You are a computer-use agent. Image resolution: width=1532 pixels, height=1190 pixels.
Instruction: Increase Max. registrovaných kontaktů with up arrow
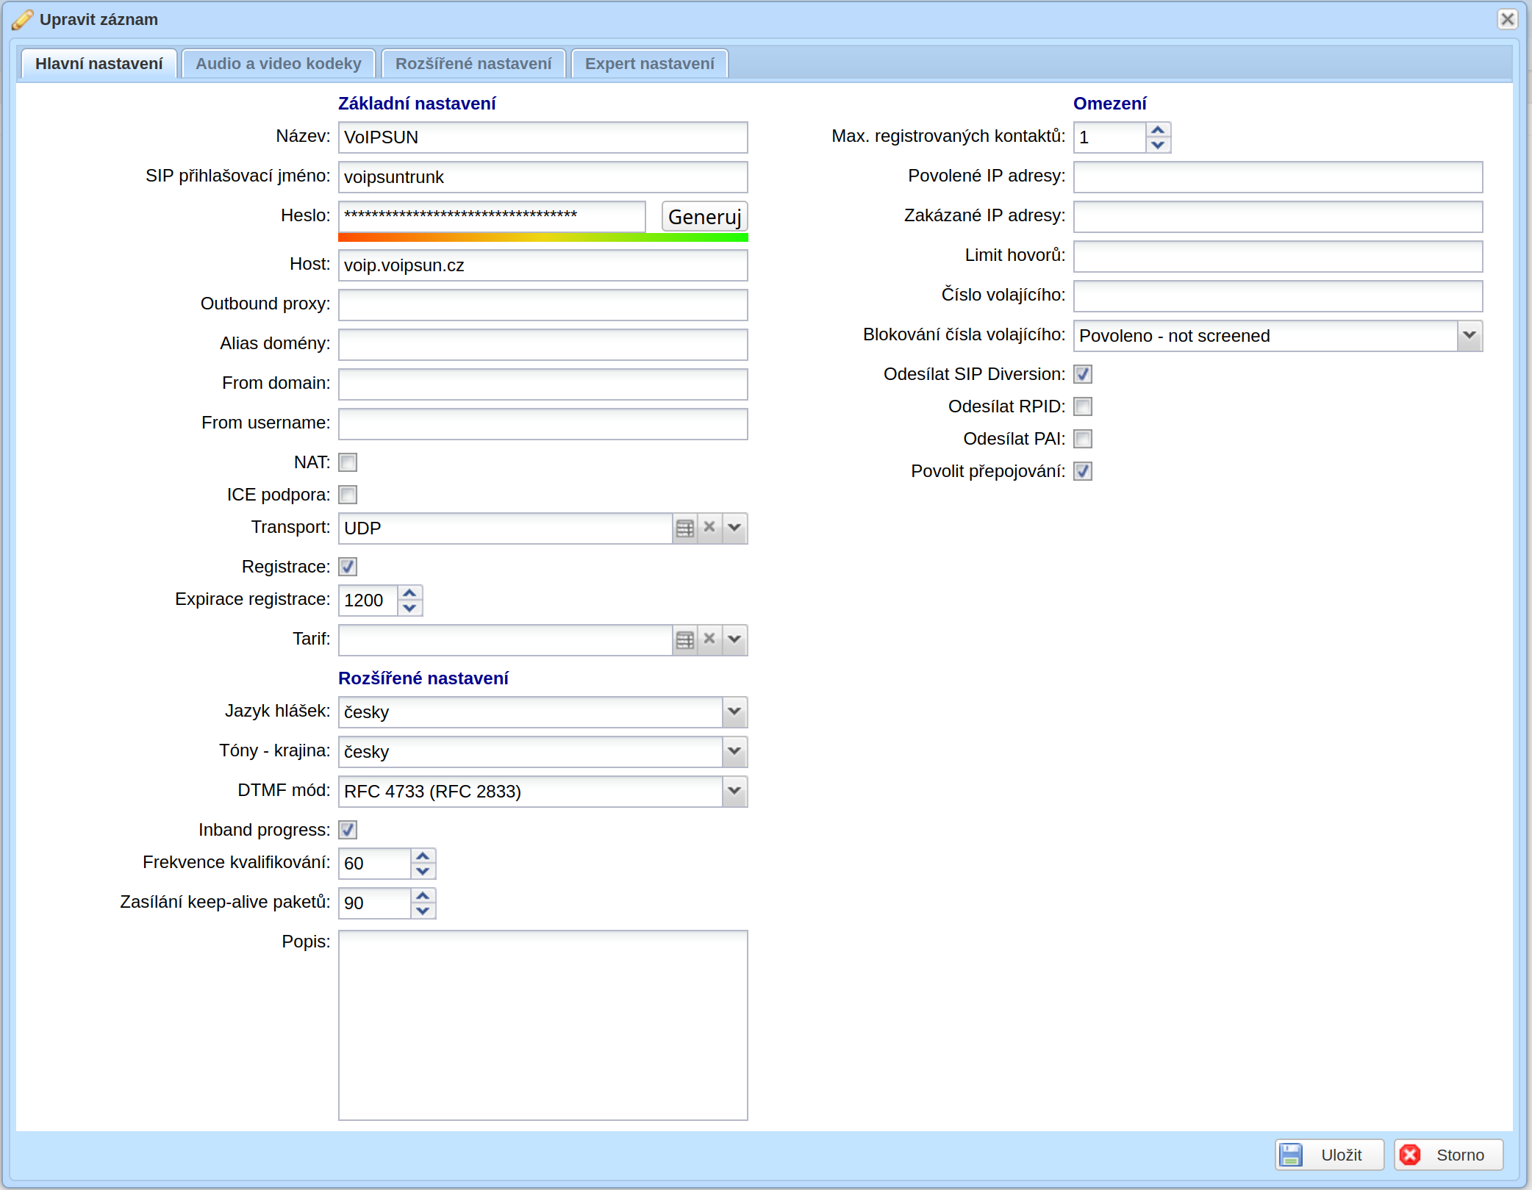(1158, 130)
